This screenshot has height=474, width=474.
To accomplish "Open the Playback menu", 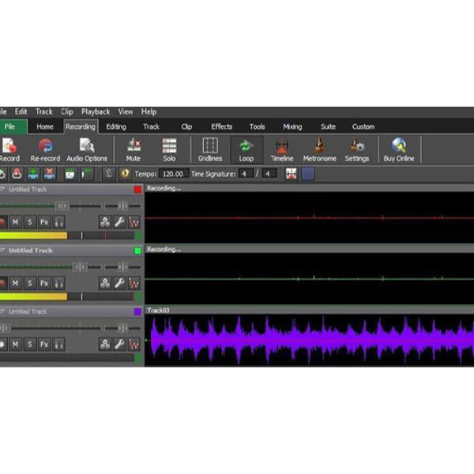I will tap(96, 112).
